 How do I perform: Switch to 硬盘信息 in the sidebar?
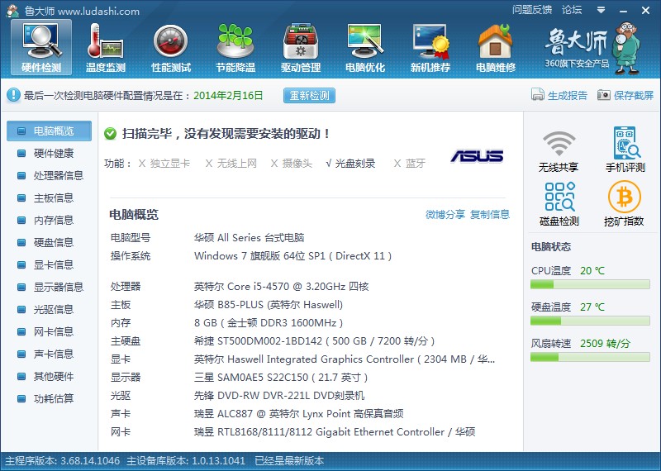[53, 243]
